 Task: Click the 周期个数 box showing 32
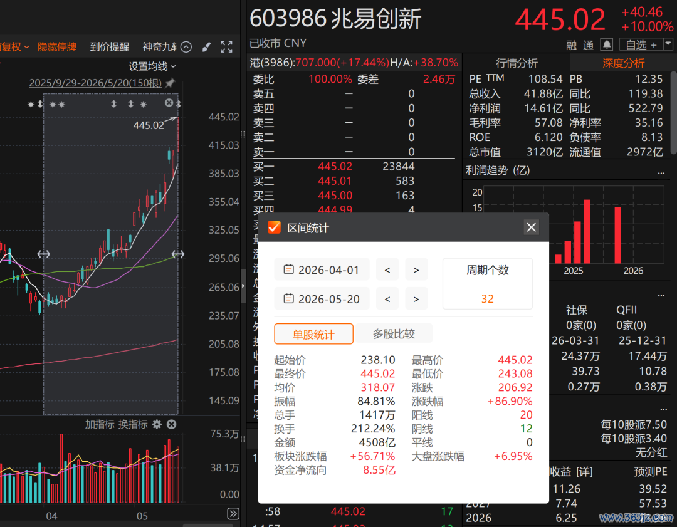[x=488, y=284]
